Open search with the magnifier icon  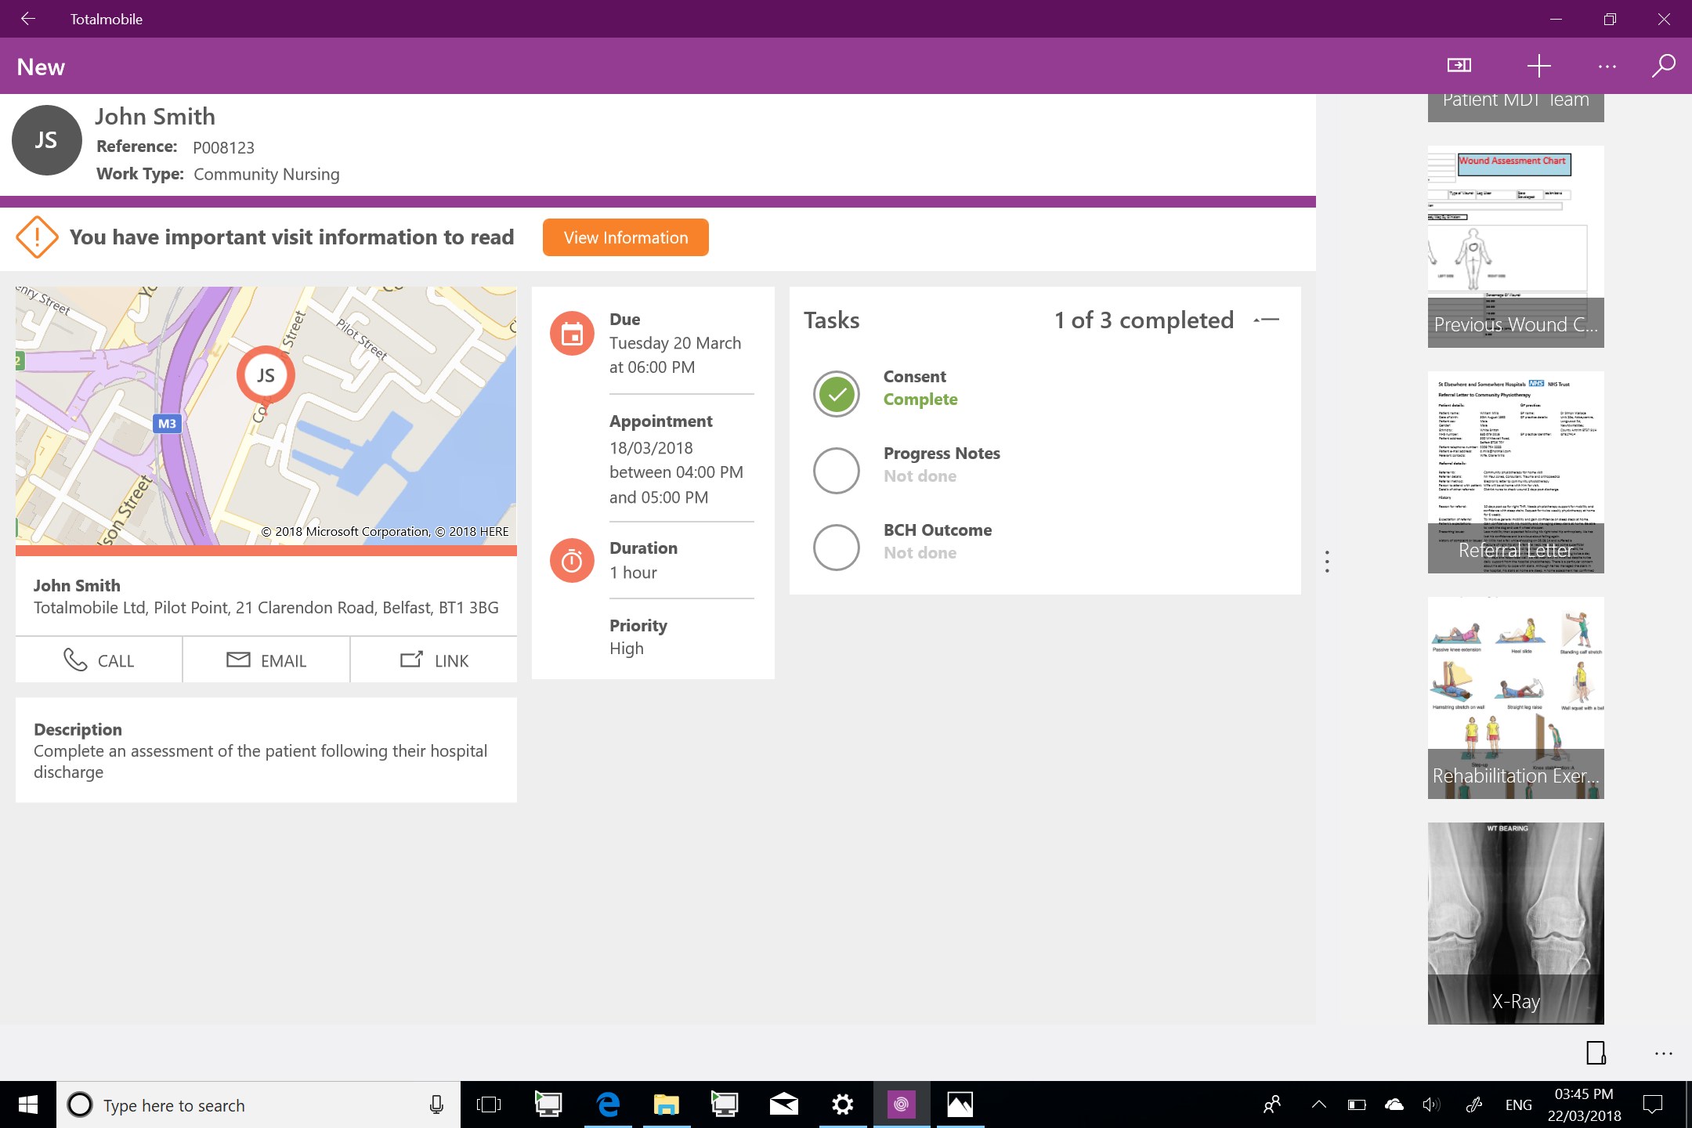1663,66
